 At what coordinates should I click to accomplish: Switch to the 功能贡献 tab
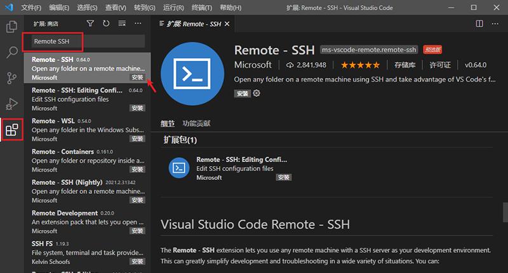pos(196,124)
